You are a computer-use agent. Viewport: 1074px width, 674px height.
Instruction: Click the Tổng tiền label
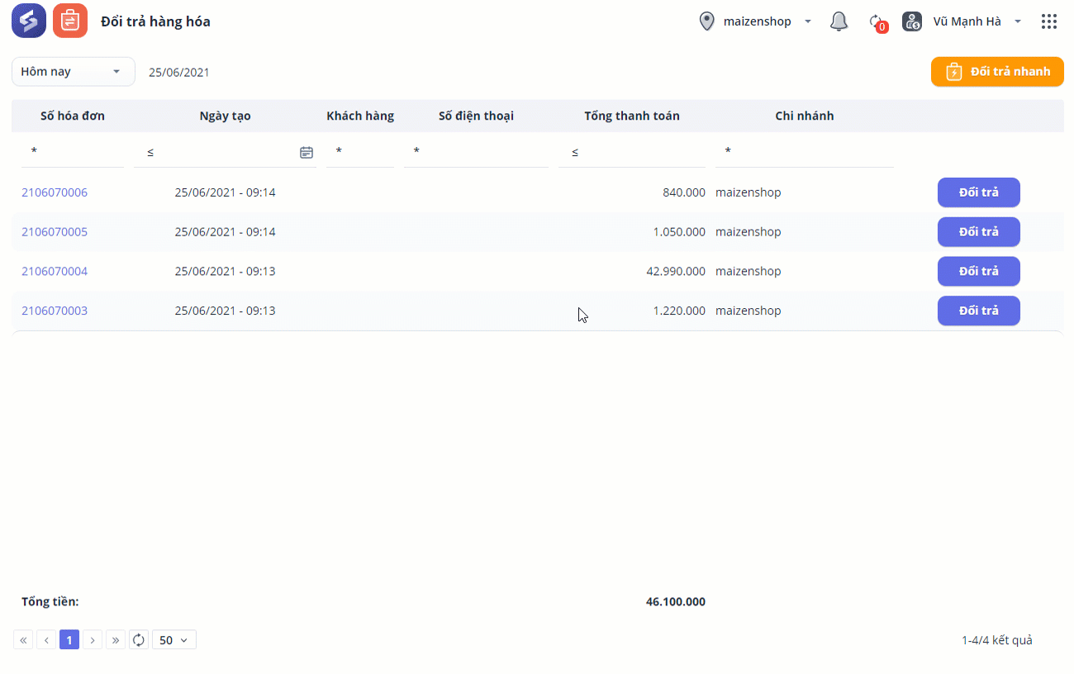tap(50, 602)
